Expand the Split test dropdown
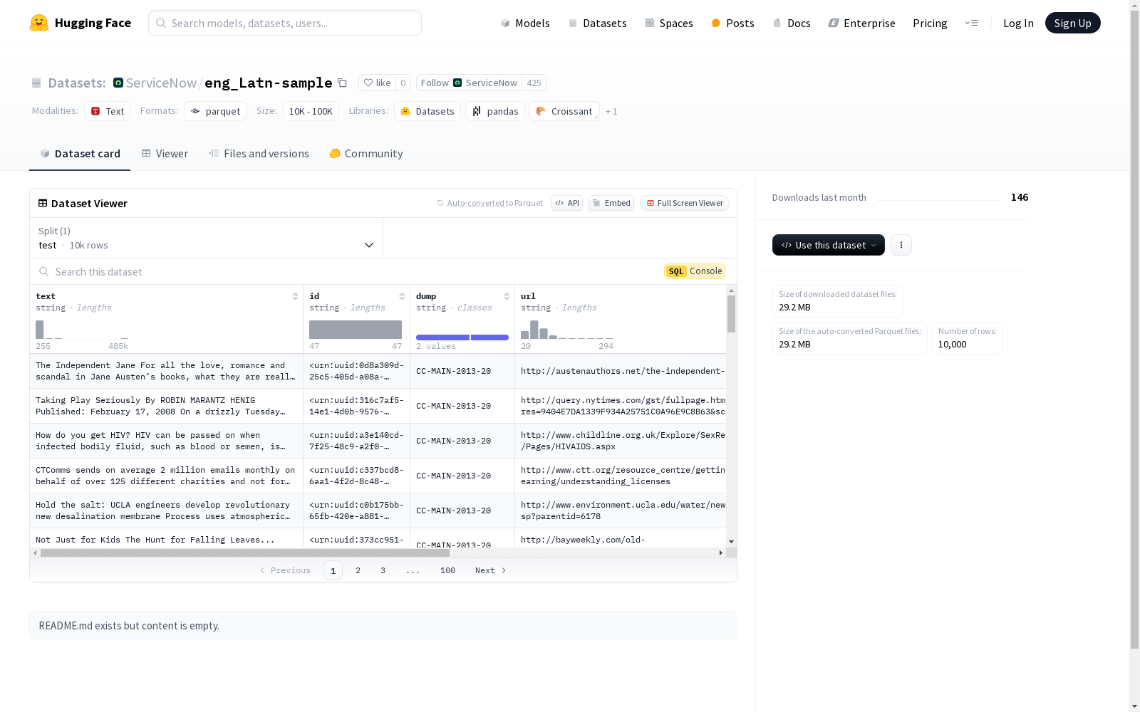The height and width of the screenshot is (712, 1140). click(x=207, y=238)
